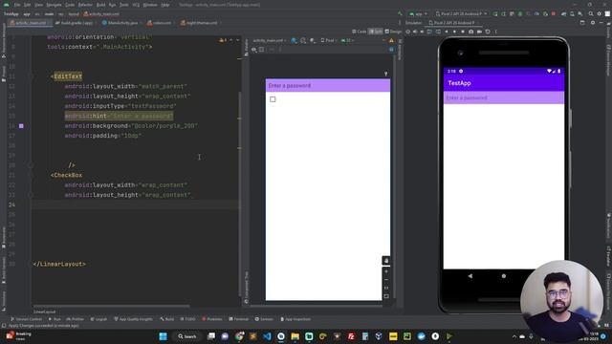This screenshot has height=344, width=612.
Task: Open IDE settings gear in main toolbar
Action: click(x=600, y=14)
